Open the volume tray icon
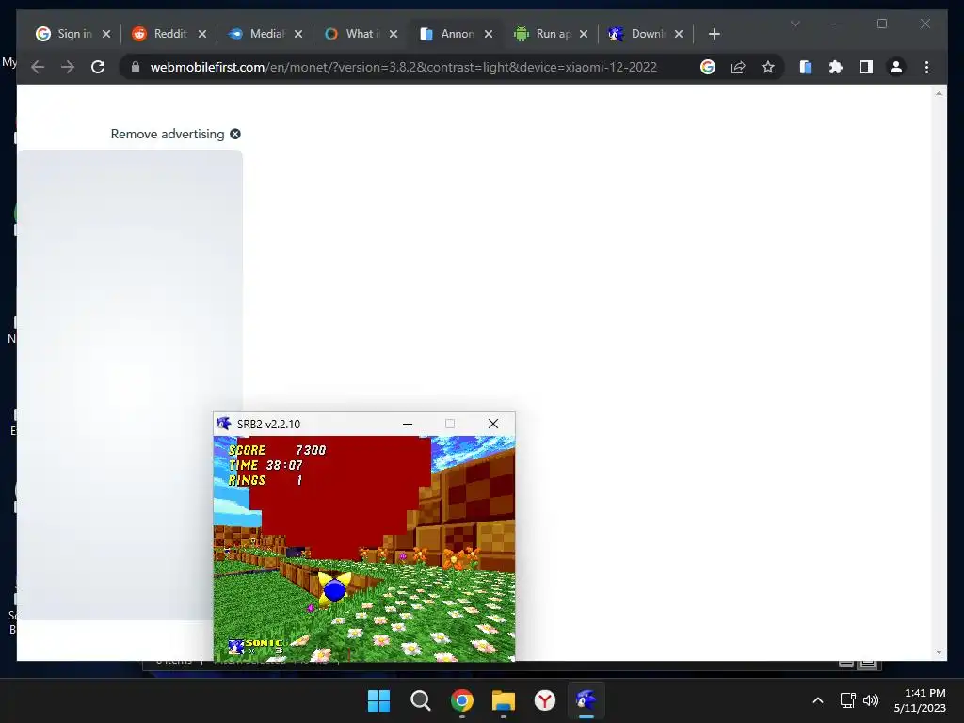The height and width of the screenshot is (723, 964). coord(871,700)
